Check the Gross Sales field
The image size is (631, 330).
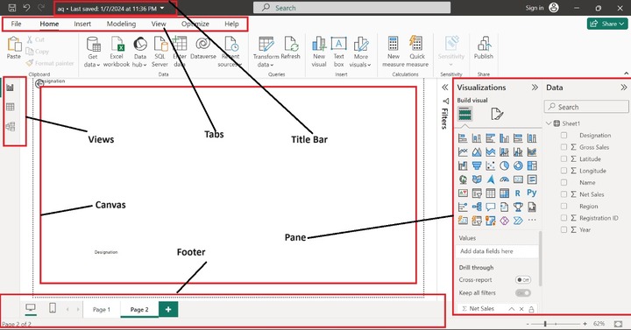(x=564, y=147)
